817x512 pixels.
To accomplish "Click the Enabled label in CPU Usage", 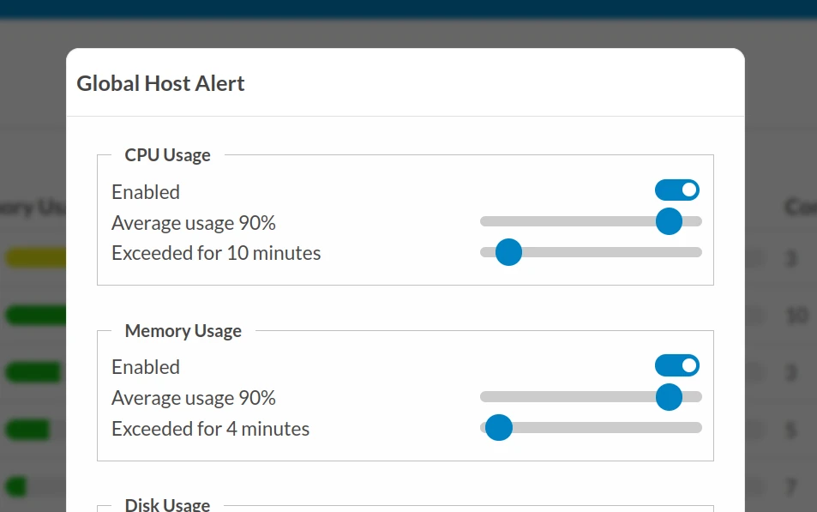I will pos(146,192).
